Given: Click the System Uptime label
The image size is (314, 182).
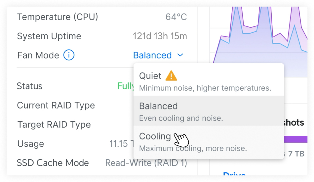Looking at the screenshot, I should (x=49, y=36).
